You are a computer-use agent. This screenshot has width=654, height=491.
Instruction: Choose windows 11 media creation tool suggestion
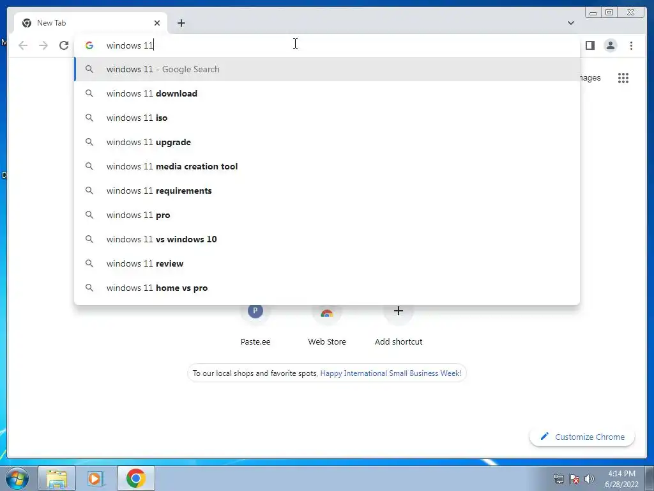[327, 166]
